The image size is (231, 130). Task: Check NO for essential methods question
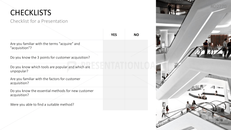pyautogui.click(x=136, y=93)
